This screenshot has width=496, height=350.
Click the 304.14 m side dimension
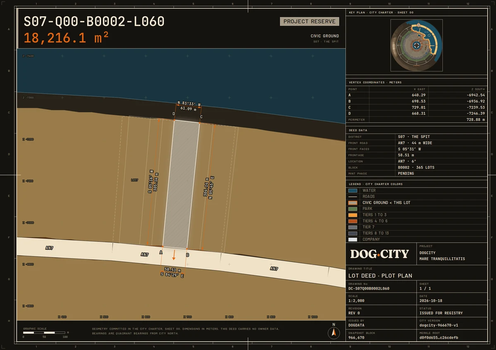coord(205,186)
